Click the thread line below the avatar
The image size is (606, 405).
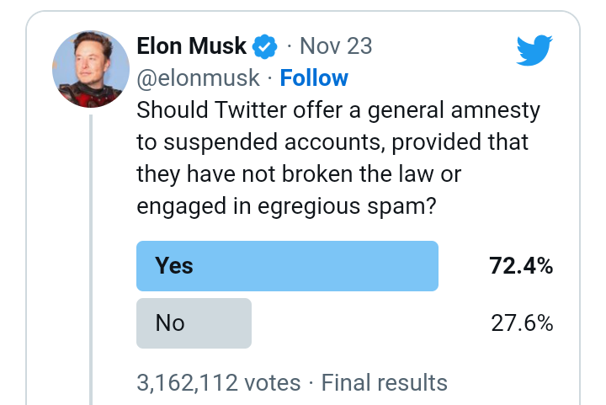[91, 253]
